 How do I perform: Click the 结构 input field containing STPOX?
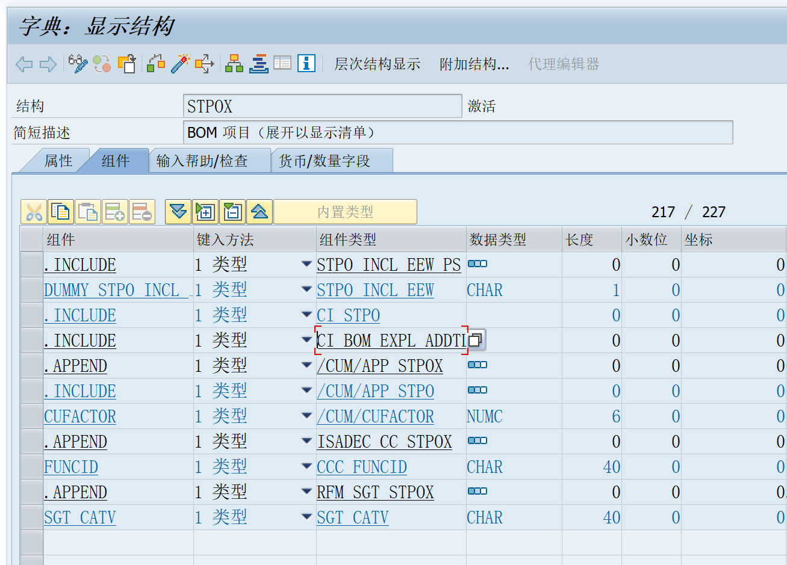(319, 105)
